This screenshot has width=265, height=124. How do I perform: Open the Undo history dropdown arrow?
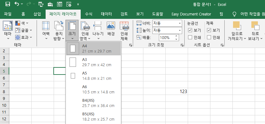pyautogui.click(x=22, y=4)
